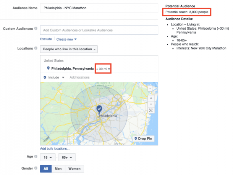This screenshot has height=175, width=233.
Task: Click the Drop Pin button
Action: [x=144, y=138]
